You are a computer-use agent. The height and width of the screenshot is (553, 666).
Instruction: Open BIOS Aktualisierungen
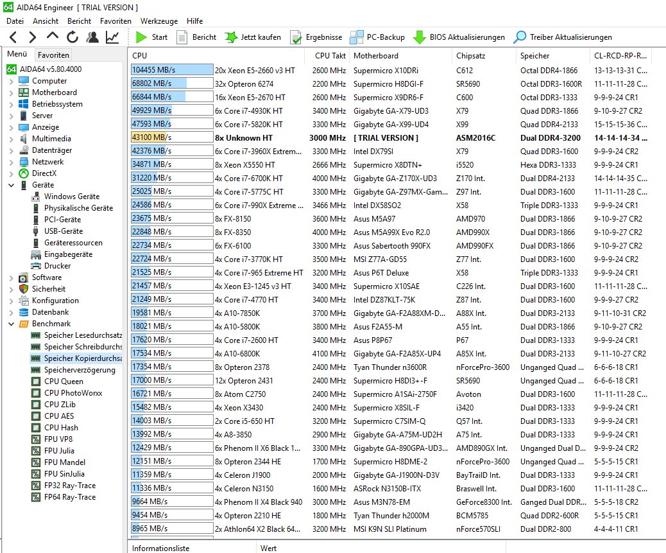coord(459,37)
